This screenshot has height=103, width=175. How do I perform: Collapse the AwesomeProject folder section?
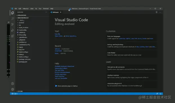(32, 18)
